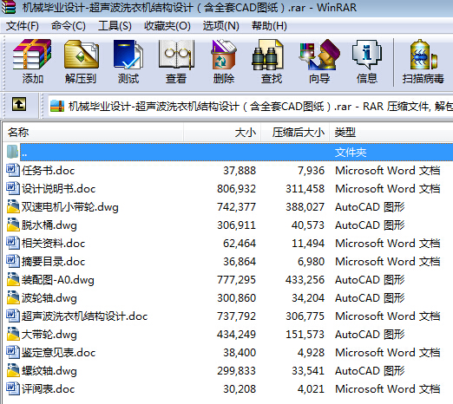Click size value 742,377
Image resolution: width=453 pixels, height=404 pixels.
coord(236,207)
